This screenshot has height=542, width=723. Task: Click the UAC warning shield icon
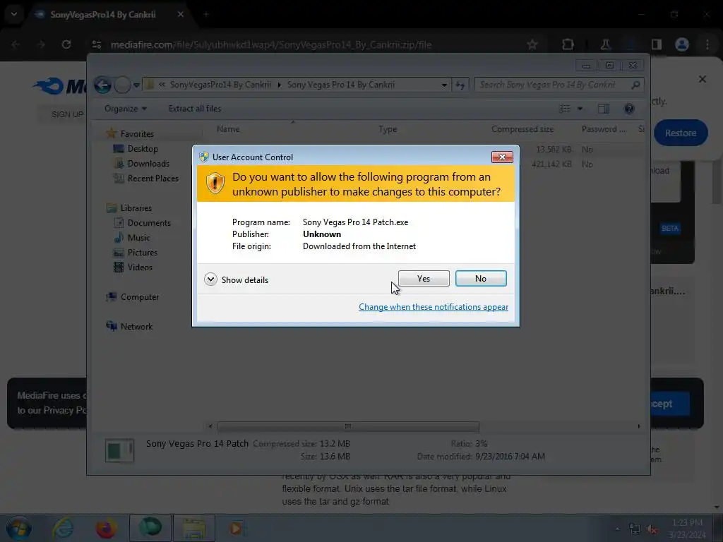click(215, 183)
